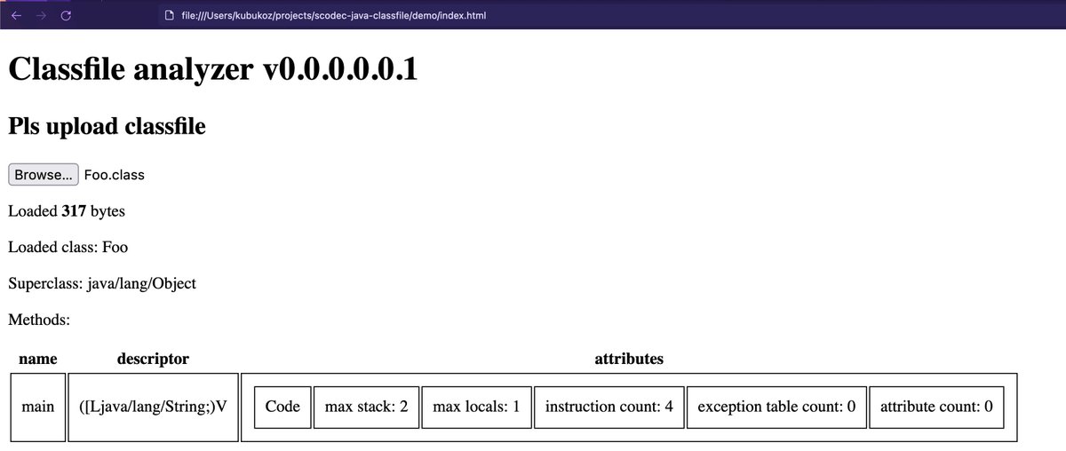Screen dimensions: 1066x451
Task: Click the 'Pls upload classfile' heading
Action: click(x=107, y=126)
